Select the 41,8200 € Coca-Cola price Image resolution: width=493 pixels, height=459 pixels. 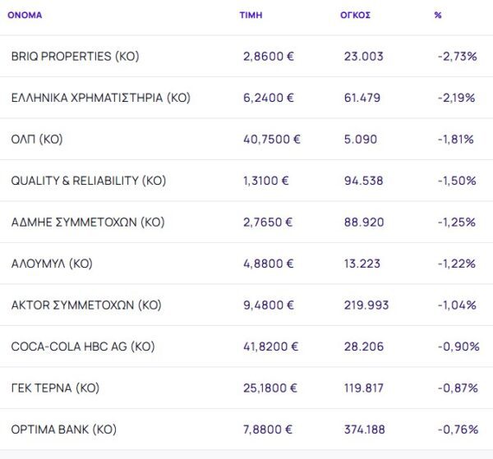tap(272, 347)
